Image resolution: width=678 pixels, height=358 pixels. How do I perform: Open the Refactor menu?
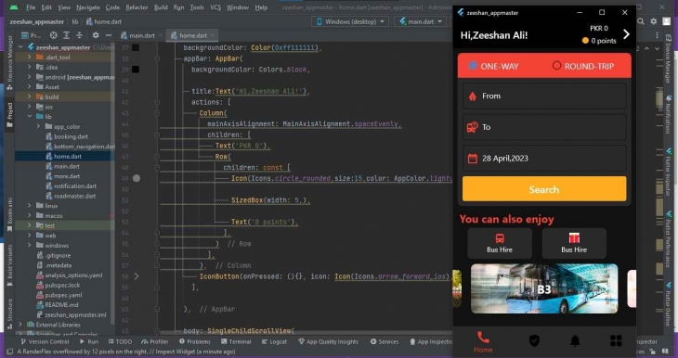click(137, 7)
